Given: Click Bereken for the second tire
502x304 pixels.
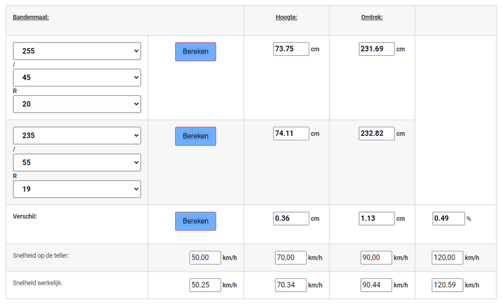Looking at the screenshot, I should click(195, 136).
